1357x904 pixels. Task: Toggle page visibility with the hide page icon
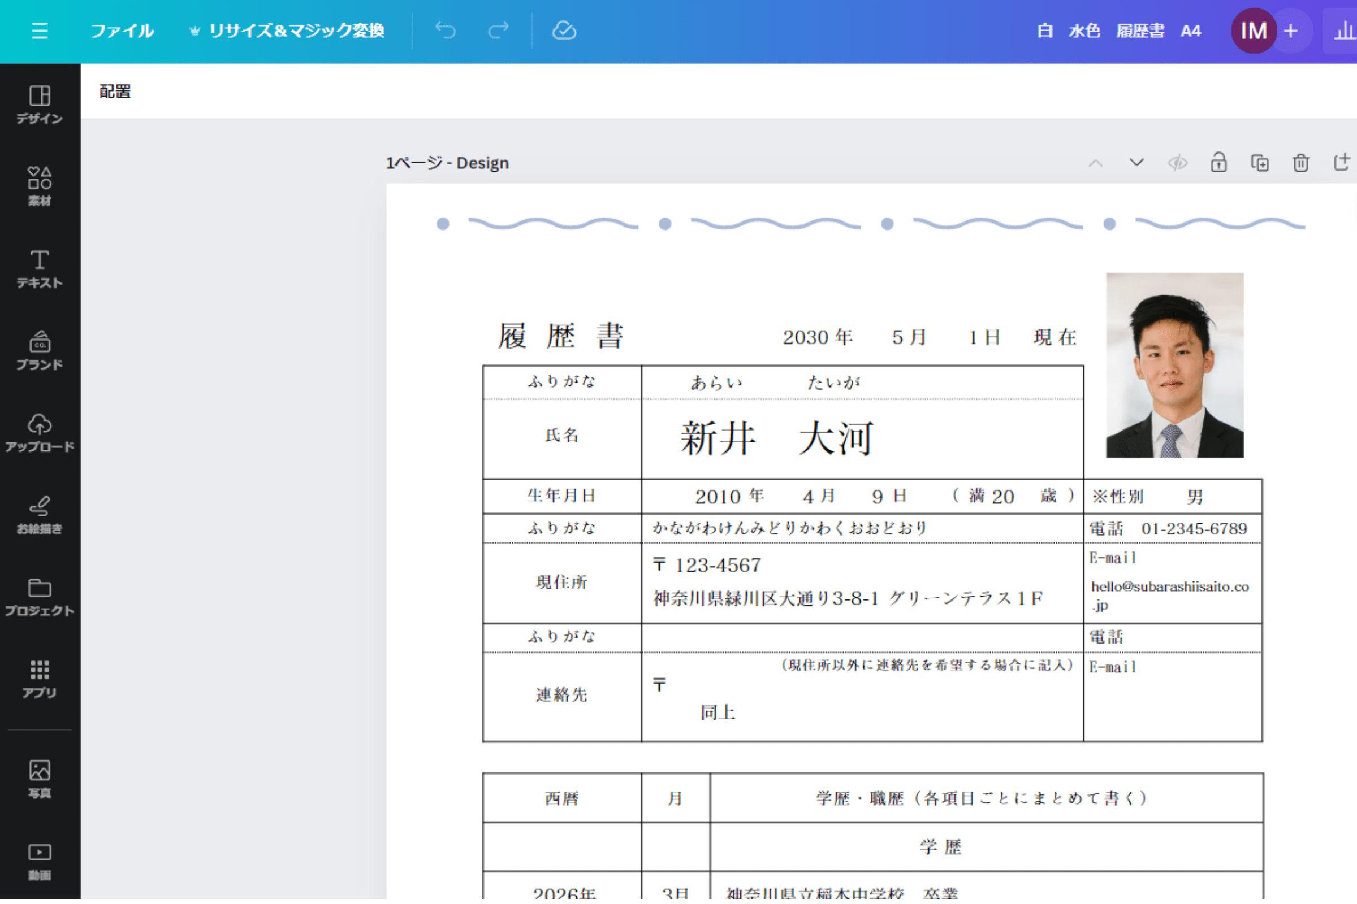(1178, 163)
